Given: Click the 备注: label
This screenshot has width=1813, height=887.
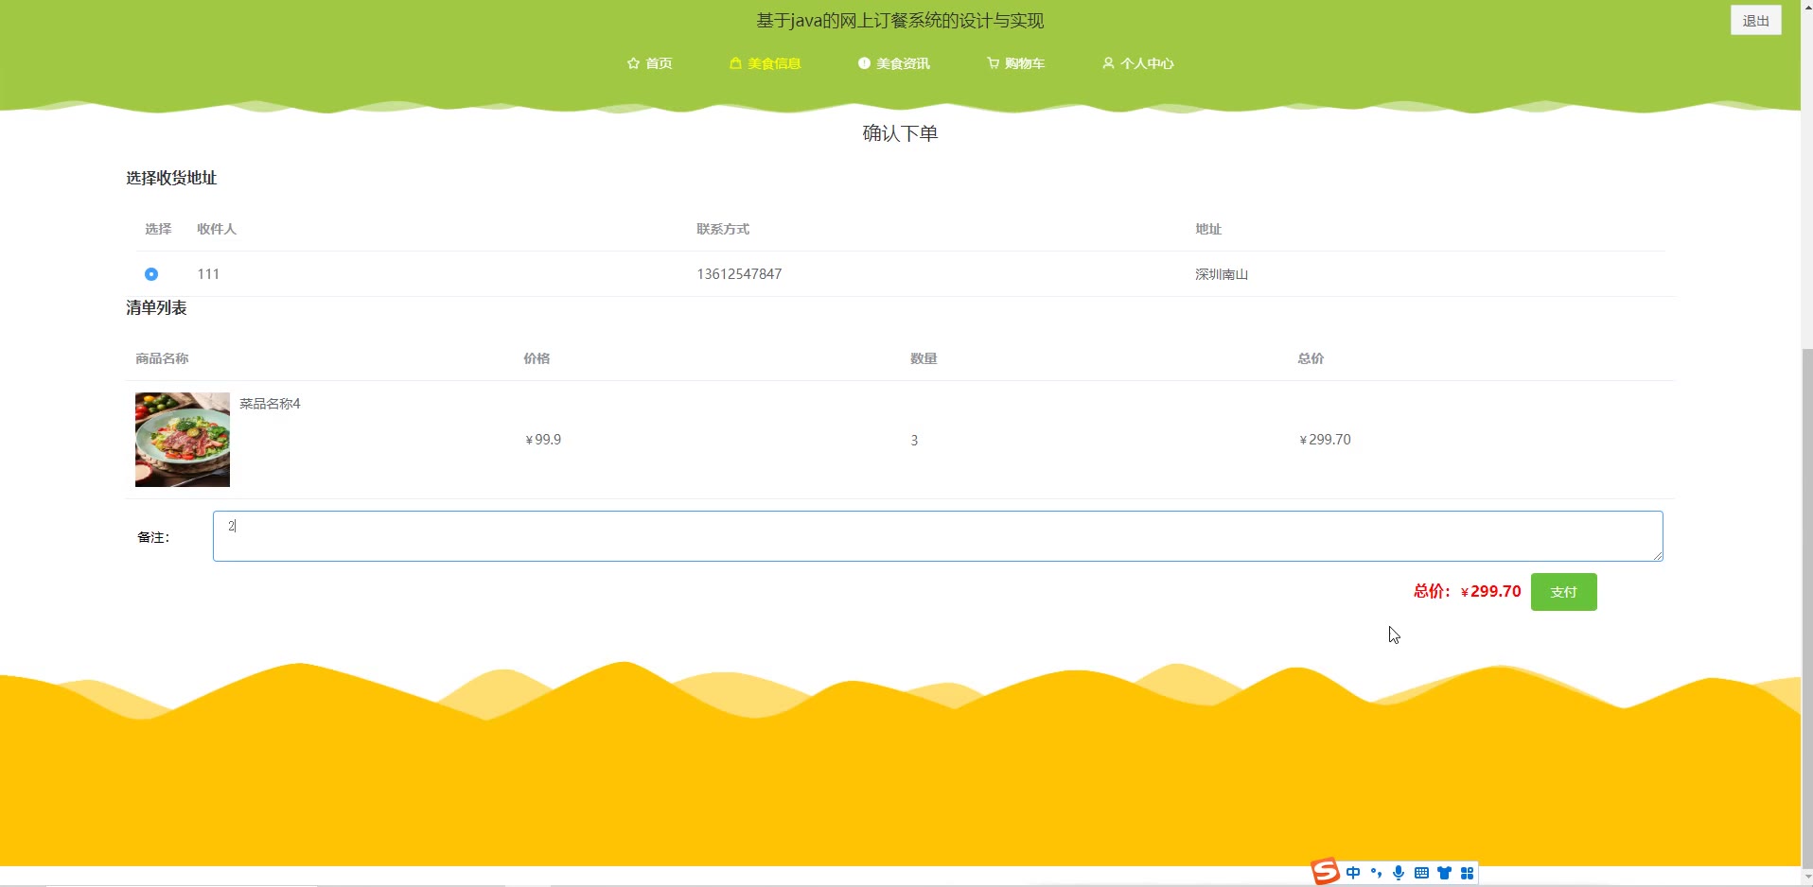Looking at the screenshot, I should click(153, 537).
